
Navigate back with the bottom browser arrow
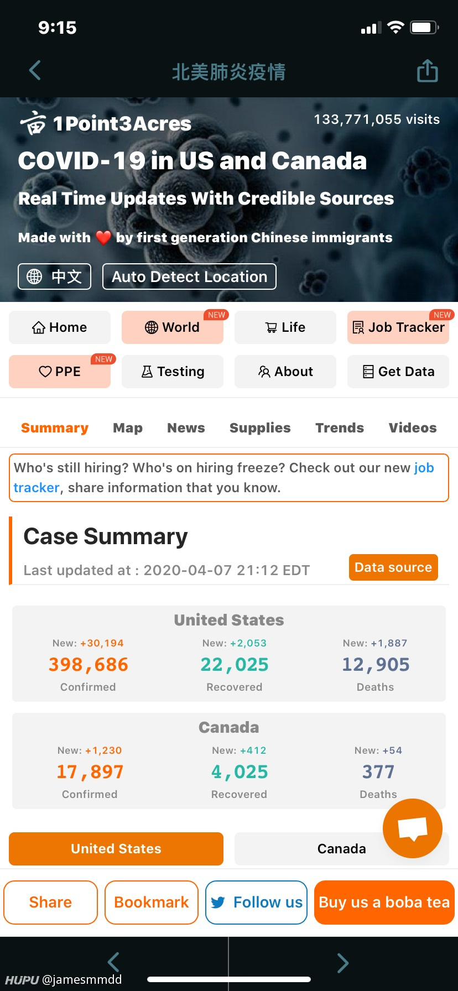[113, 962]
